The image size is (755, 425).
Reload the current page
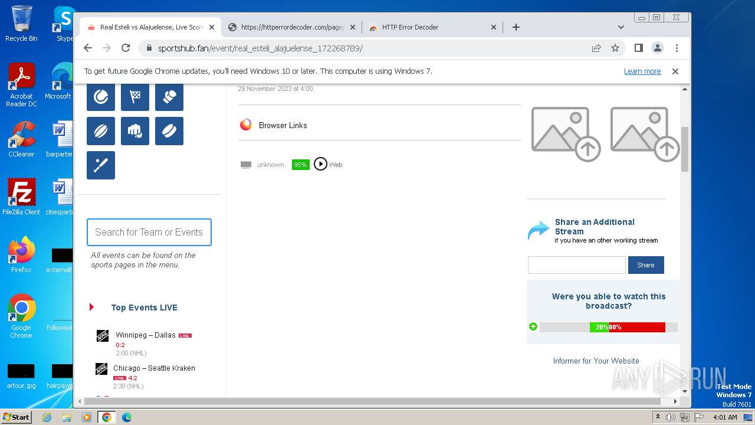point(126,48)
